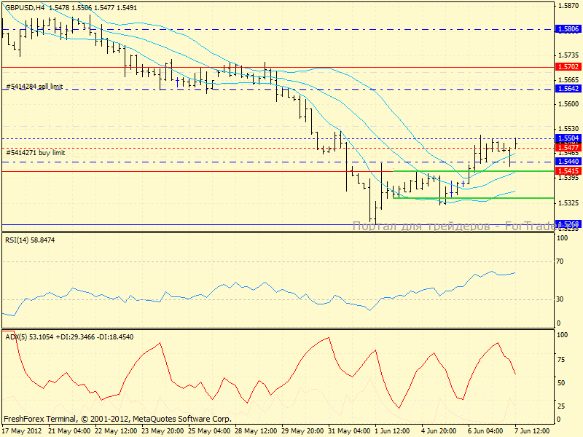Select the #5414271 buy limit order label
Viewport: 583px width, 437px height.
tap(35, 152)
